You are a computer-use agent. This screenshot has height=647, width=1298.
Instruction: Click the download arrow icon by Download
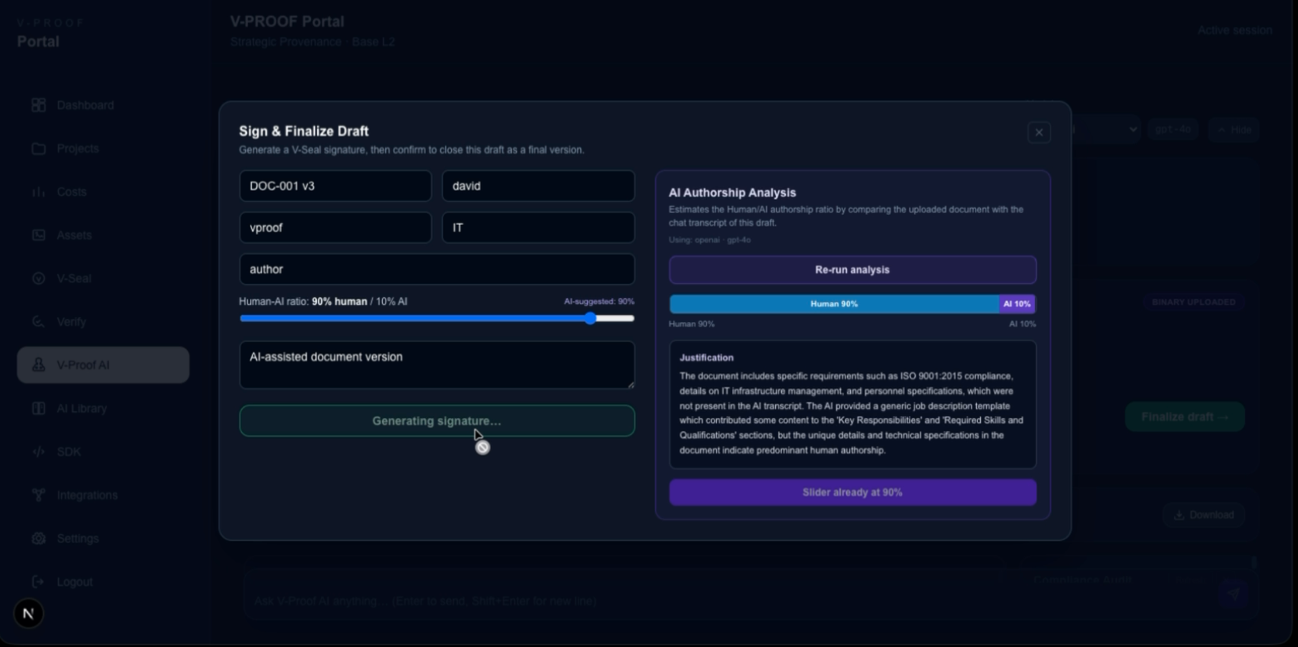click(1179, 515)
